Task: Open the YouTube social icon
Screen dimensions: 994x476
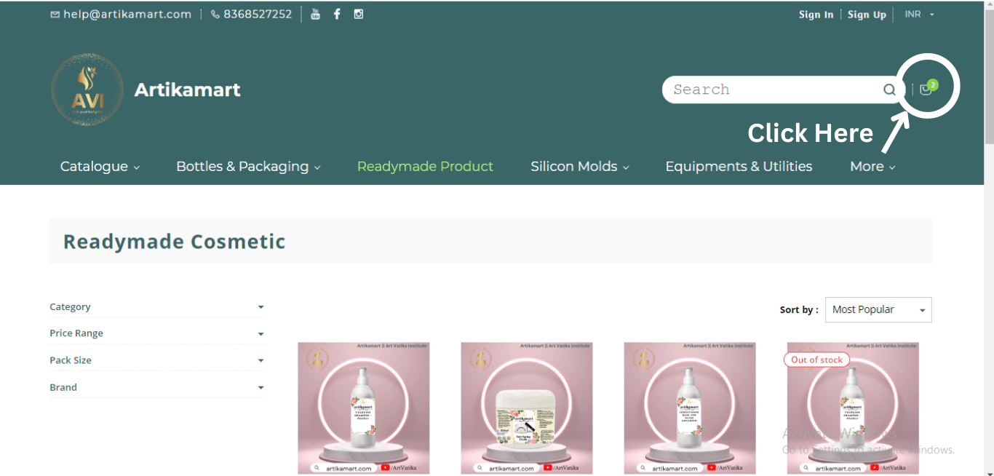Action: (x=315, y=14)
